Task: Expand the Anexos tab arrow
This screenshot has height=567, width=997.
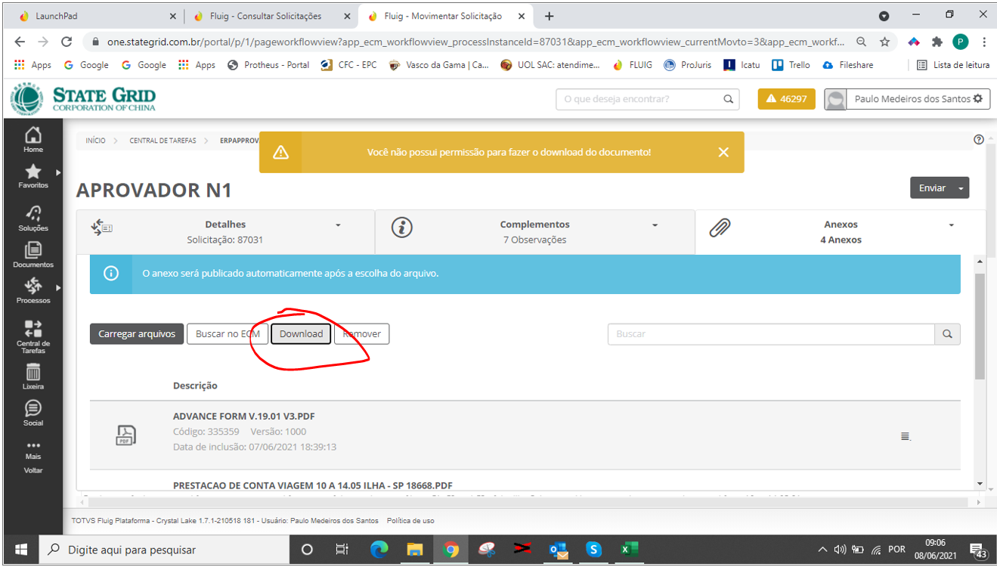Action: (x=951, y=225)
